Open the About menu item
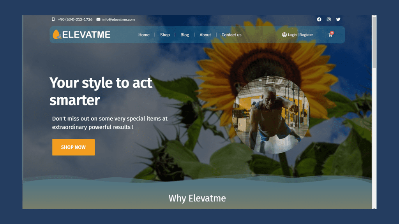The width and height of the screenshot is (399, 224). 205,35
